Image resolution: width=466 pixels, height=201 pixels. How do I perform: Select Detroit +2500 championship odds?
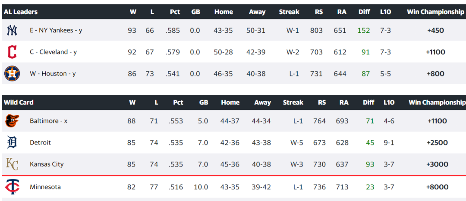click(x=437, y=142)
